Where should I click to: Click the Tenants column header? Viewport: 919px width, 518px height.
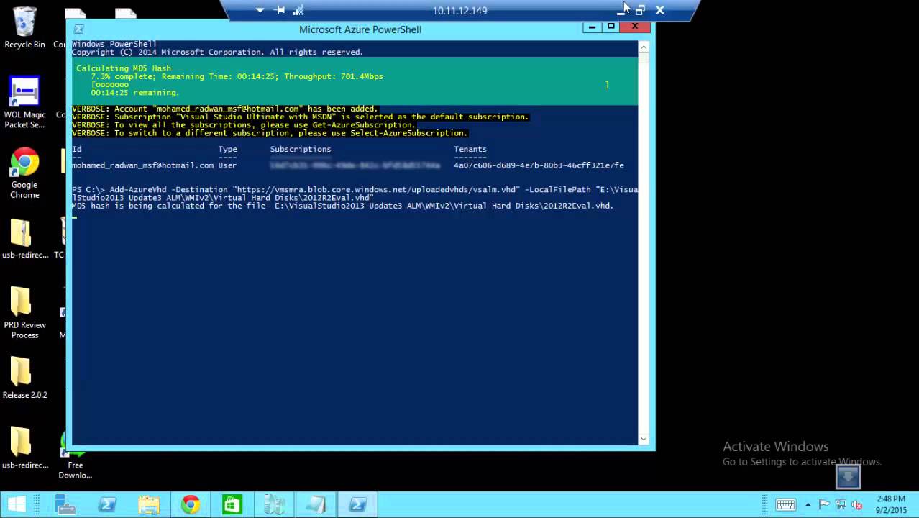tap(470, 149)
